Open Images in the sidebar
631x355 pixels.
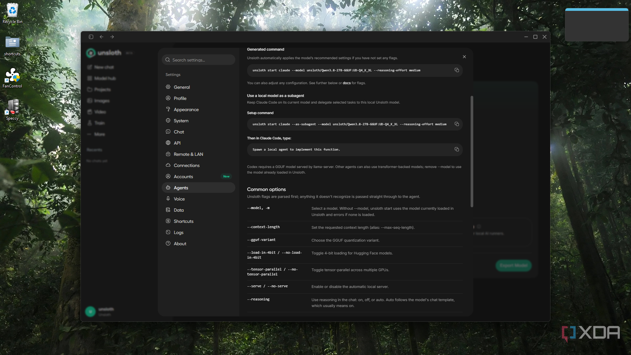tap(98, 101)
